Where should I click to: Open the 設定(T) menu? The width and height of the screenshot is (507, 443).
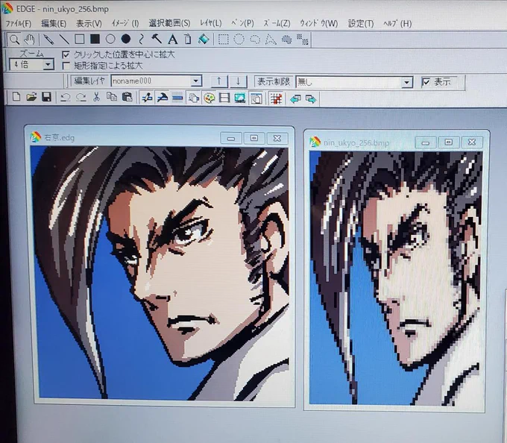tap(361, 24)
